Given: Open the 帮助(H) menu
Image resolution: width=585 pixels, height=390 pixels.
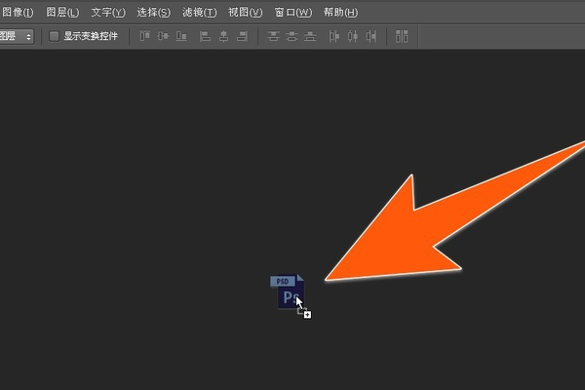Looking at the screenshot, I should 340,13.
